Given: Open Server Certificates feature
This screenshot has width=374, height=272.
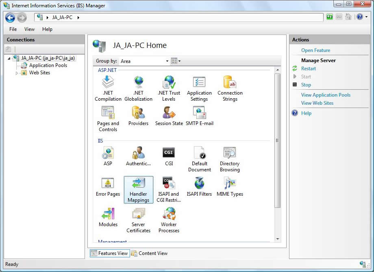Looking at the screenshot, I should pyautogui.click(x=138, y=220).
